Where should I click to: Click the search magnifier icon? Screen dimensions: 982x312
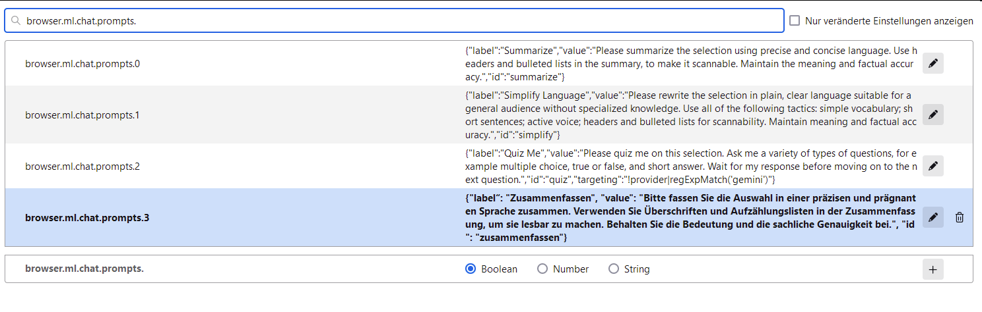coord(16,21)
